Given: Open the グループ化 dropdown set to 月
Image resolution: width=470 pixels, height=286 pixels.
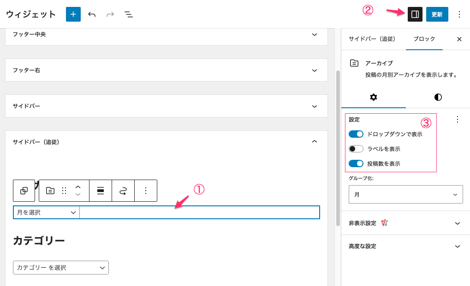Looking at the screenshot, I should pos(405,194).
